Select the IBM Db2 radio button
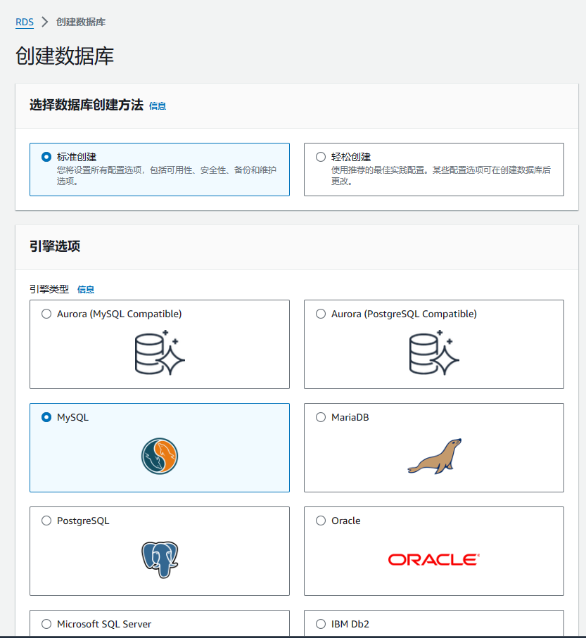Viewport: 586px width, 638px height. 321,624
